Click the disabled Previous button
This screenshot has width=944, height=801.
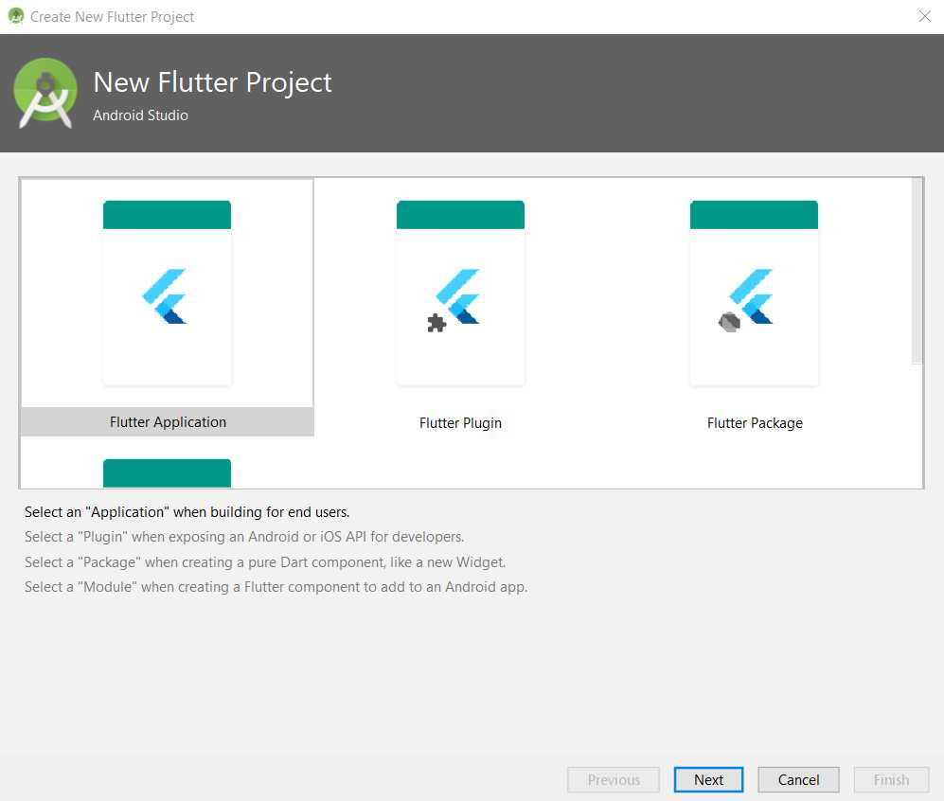[x=613, y=779]
